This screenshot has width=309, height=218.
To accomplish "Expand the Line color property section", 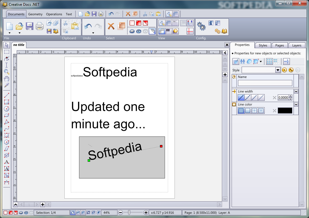I will pyautogui.click(x=296, y=104).
